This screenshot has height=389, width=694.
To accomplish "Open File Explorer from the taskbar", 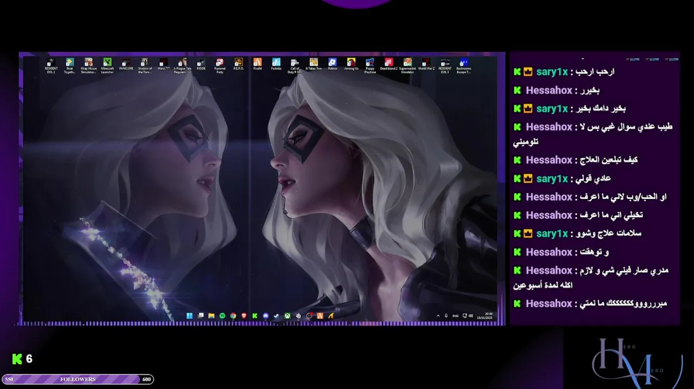I will pos(211,316).
